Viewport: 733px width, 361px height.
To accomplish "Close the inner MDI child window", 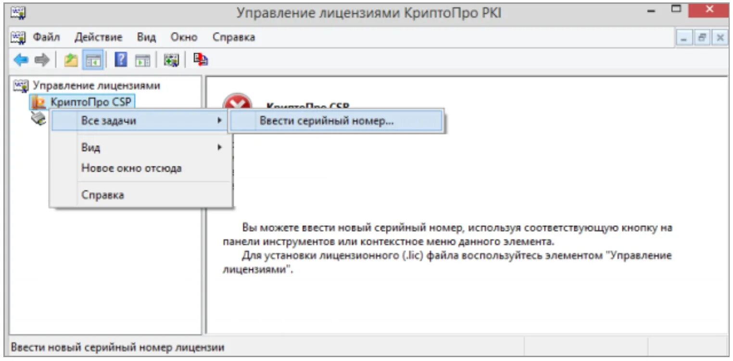I will tap(720, 38).
